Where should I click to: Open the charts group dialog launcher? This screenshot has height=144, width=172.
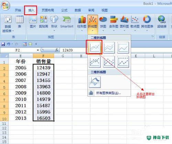pyautogui.click(x=153, y=36)
